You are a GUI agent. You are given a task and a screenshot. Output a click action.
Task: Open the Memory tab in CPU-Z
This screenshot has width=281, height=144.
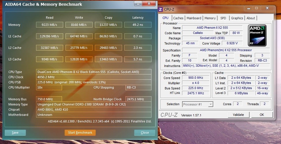pyautogui.click(x=210, y=18)
